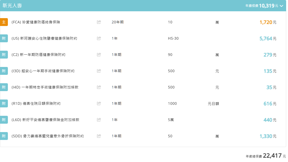
Task: Open share icon next to L6D 新好平安傷害醫療
Action: click(x=99, y=120)
